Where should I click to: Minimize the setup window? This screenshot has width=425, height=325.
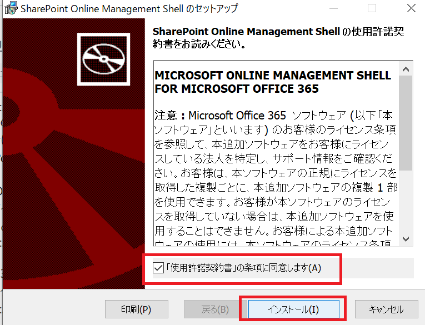(333, 8)
